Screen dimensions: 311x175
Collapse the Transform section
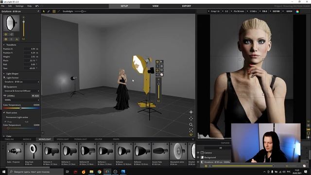4,45
